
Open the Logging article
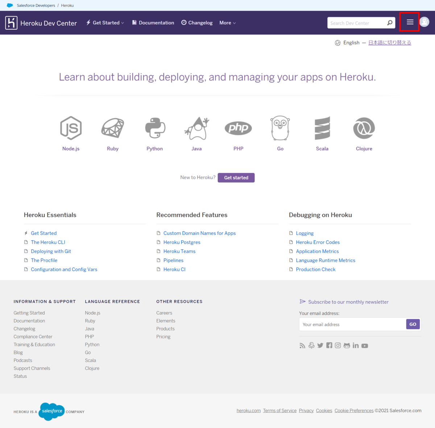point(304,233)
